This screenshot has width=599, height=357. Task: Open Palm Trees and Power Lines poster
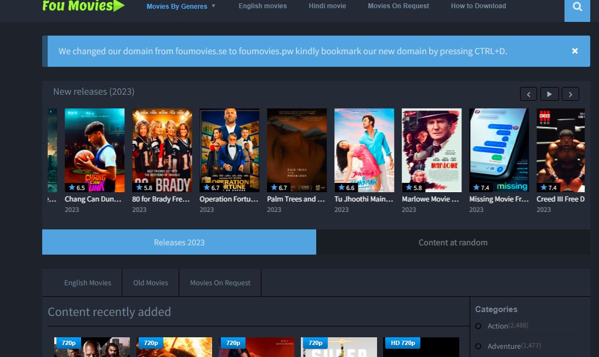[297, 151]
